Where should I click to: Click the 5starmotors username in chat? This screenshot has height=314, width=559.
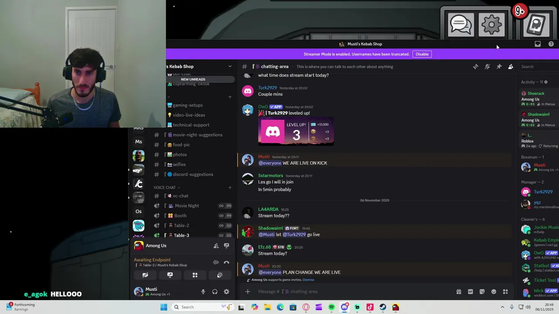click(x=270, y=175)
